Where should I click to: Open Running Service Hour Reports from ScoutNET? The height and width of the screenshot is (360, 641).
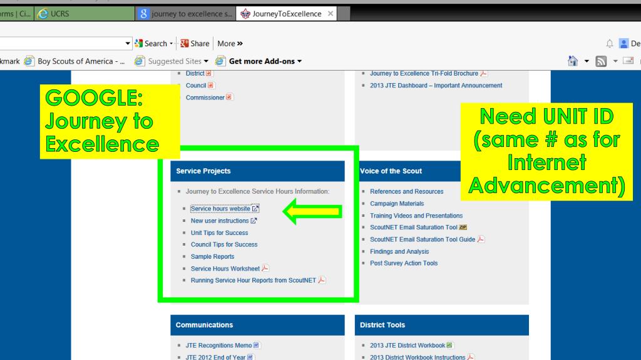[257, 281]
